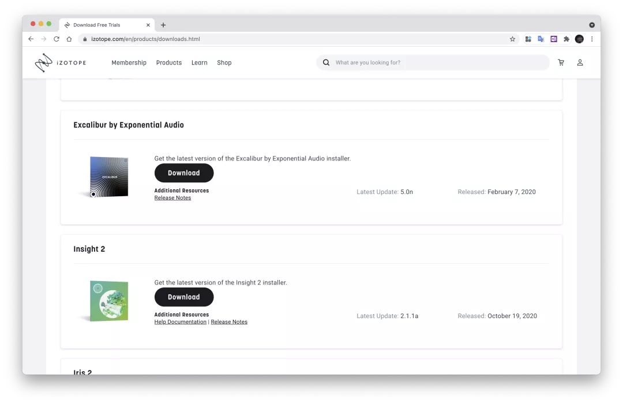Open the user account icon
This screenshot has height=404, width=623.
pos(580,62)
